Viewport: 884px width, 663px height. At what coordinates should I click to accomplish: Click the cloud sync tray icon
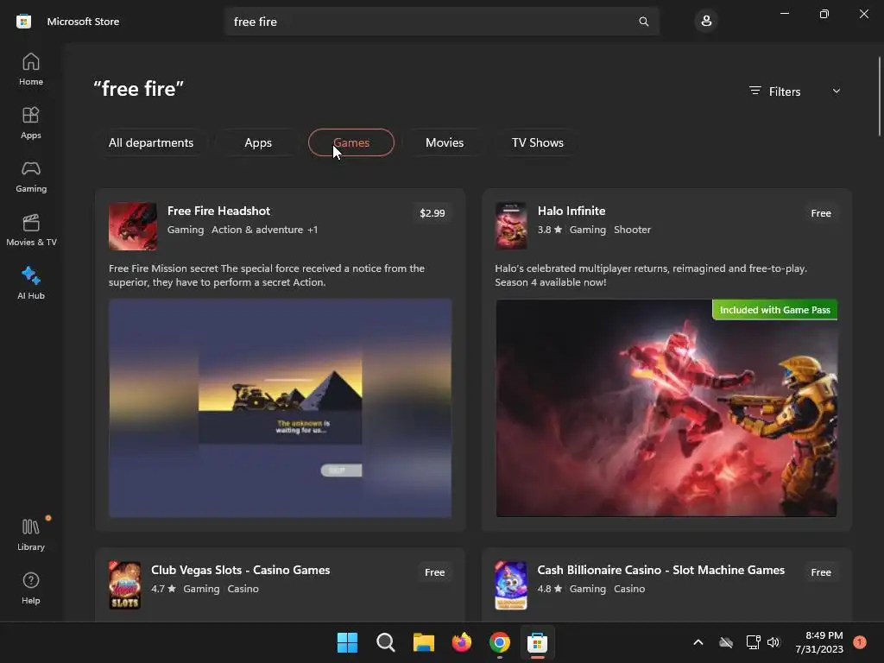point(726,642)
